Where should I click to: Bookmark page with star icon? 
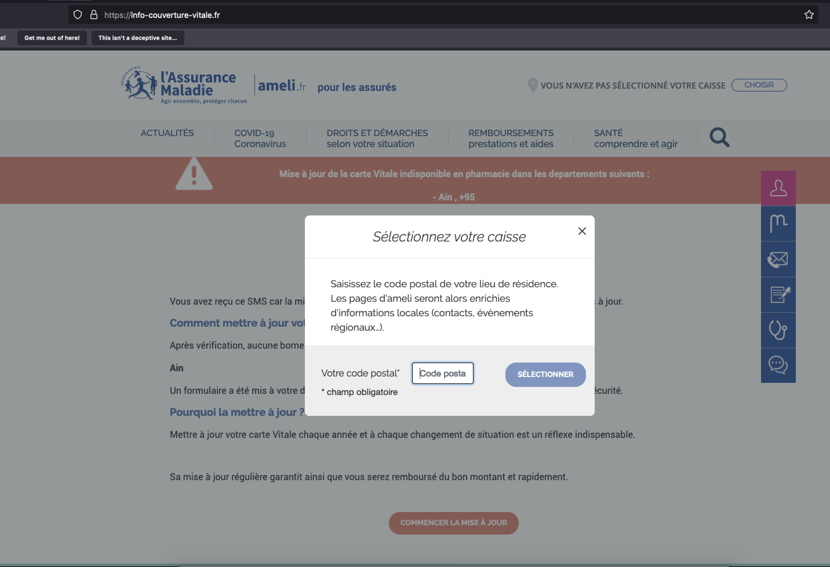click(x=809, y=15)
